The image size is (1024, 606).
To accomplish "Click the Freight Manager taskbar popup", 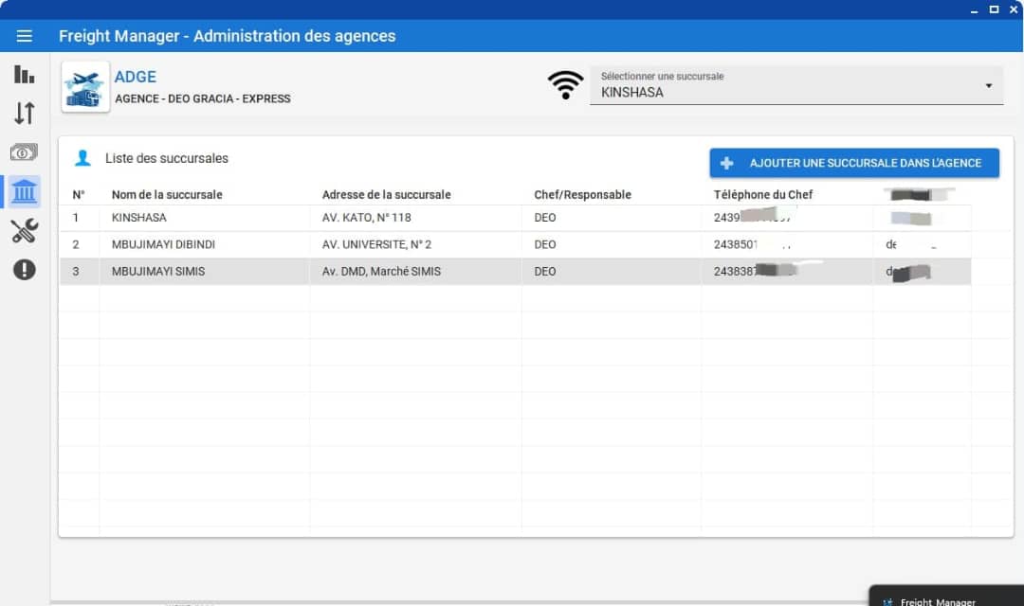I will (x=946, y=596).
